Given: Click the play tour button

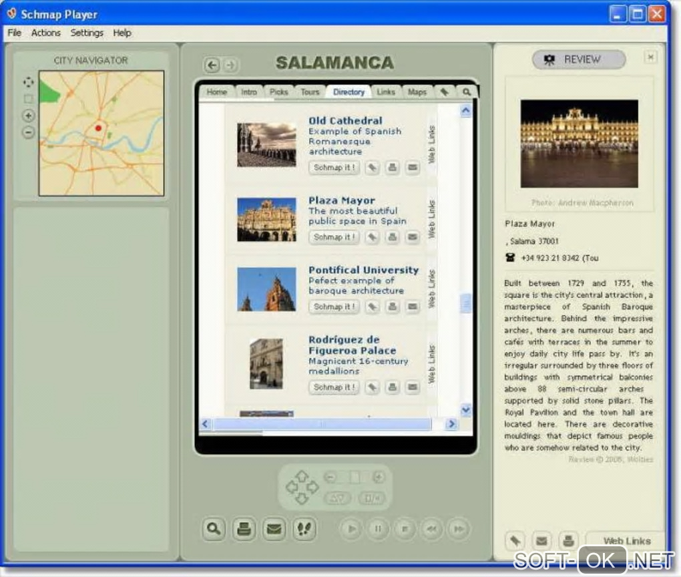Looking at the screenshot, I should pos(351,529).
